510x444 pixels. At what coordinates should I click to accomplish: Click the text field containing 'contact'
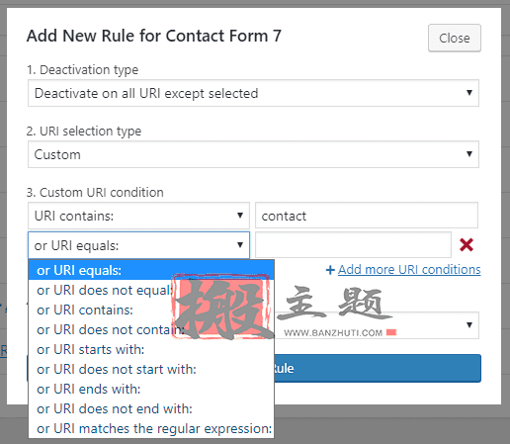[x=367, y=216]
